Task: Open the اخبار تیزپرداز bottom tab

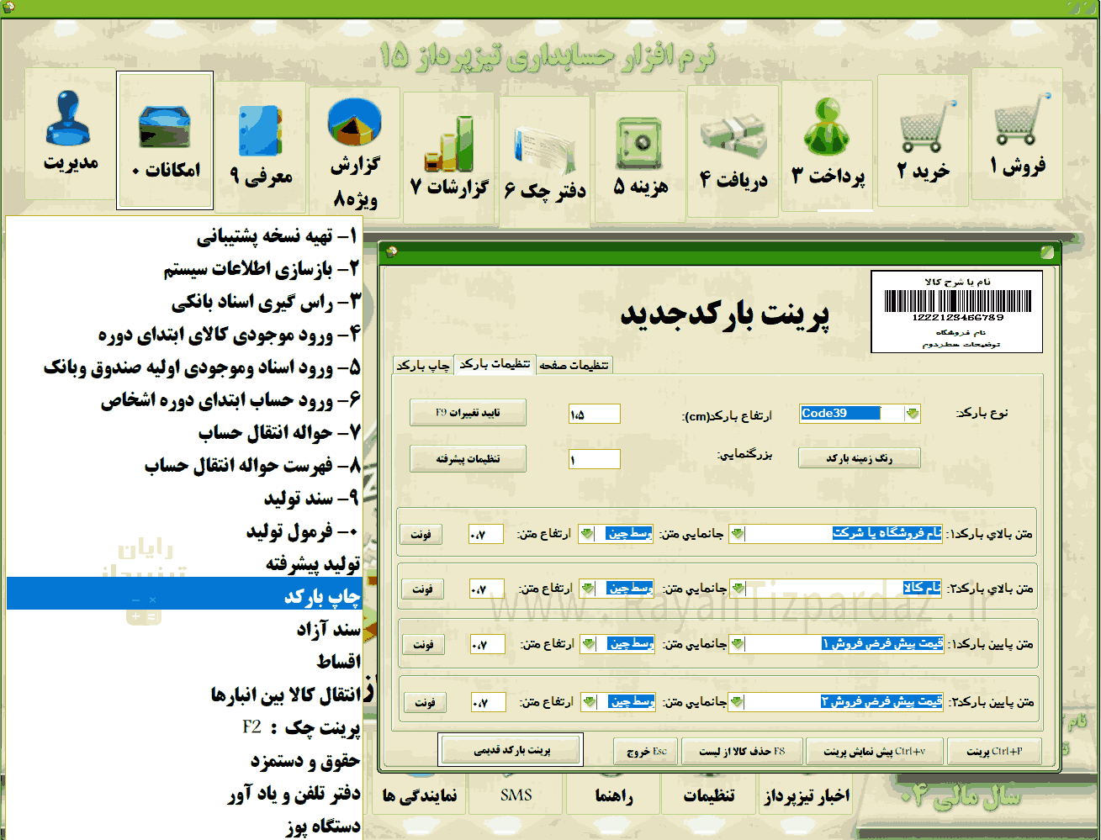Action: click(807, 795)
